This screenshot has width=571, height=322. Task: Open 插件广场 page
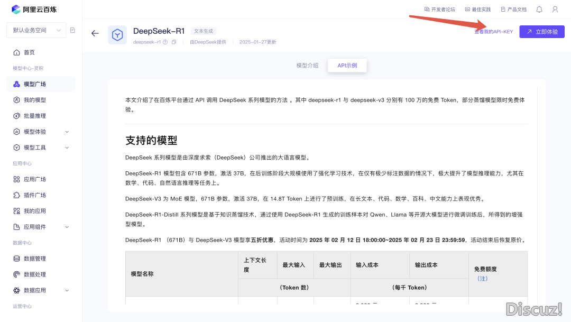[34, 195]
